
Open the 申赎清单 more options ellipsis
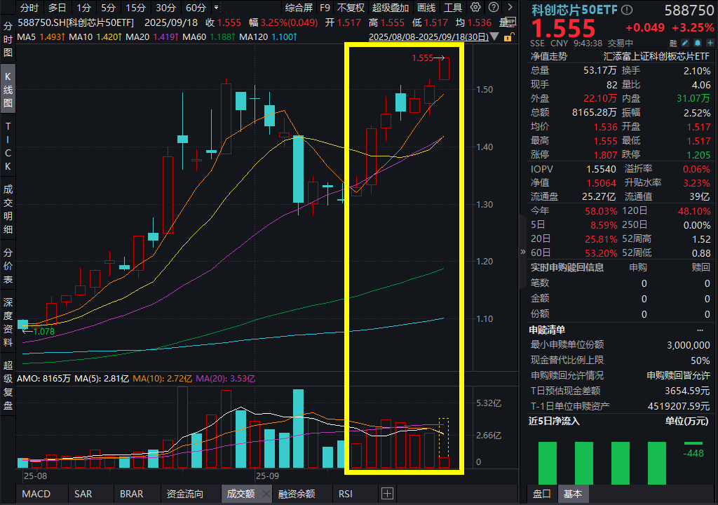coord(700,330)
